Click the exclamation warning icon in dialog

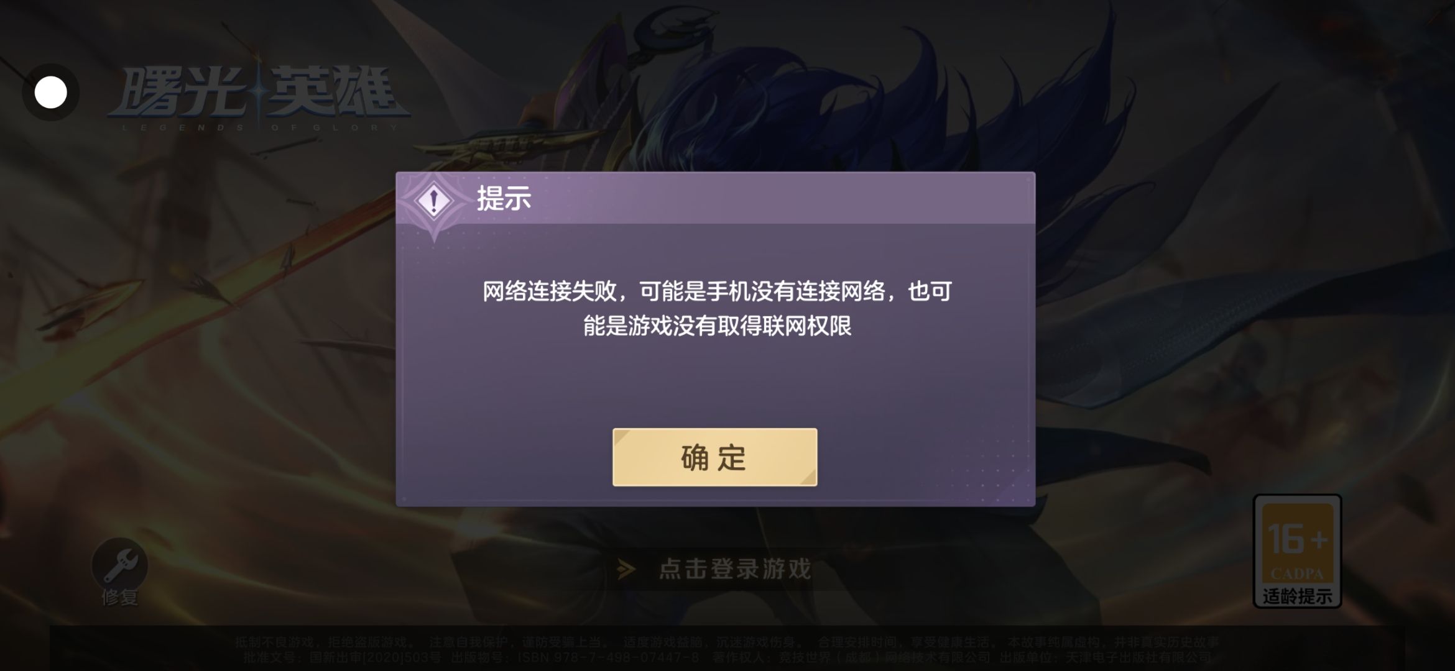[434, 201]
